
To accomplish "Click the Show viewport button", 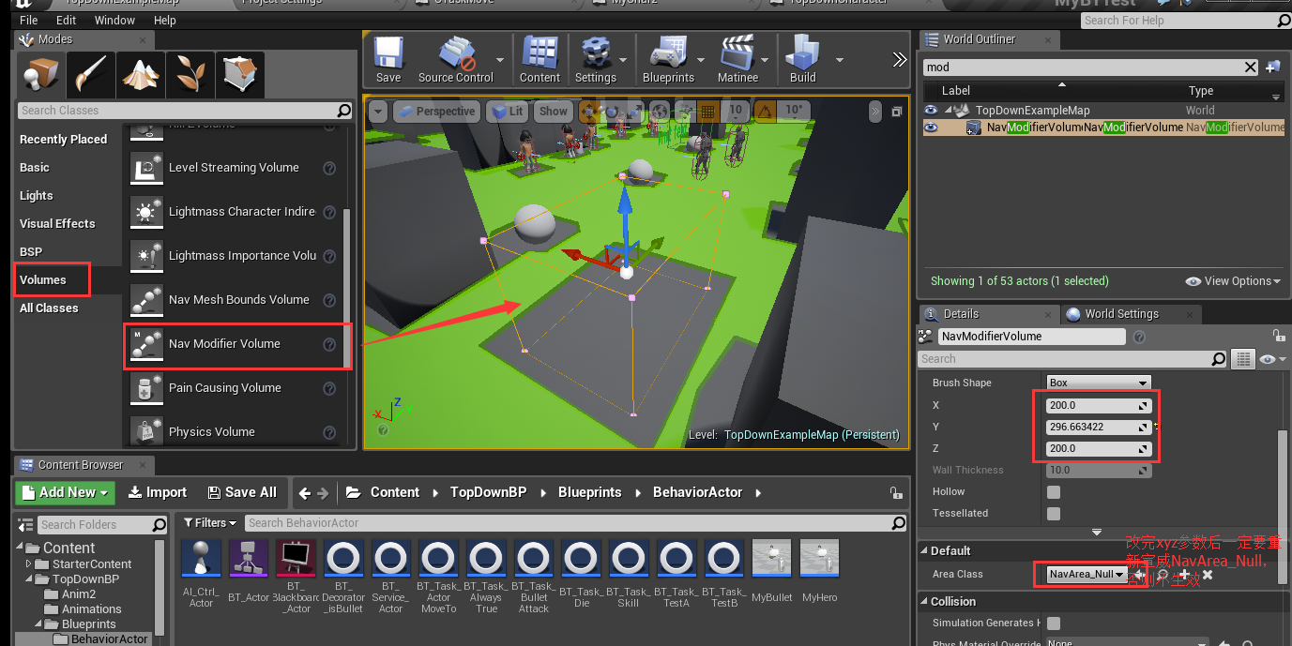I will (553, 111).
